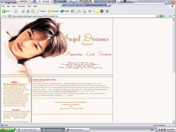Click in the Address bar URL field
This screenshot has width=176, height=132.
83,16
